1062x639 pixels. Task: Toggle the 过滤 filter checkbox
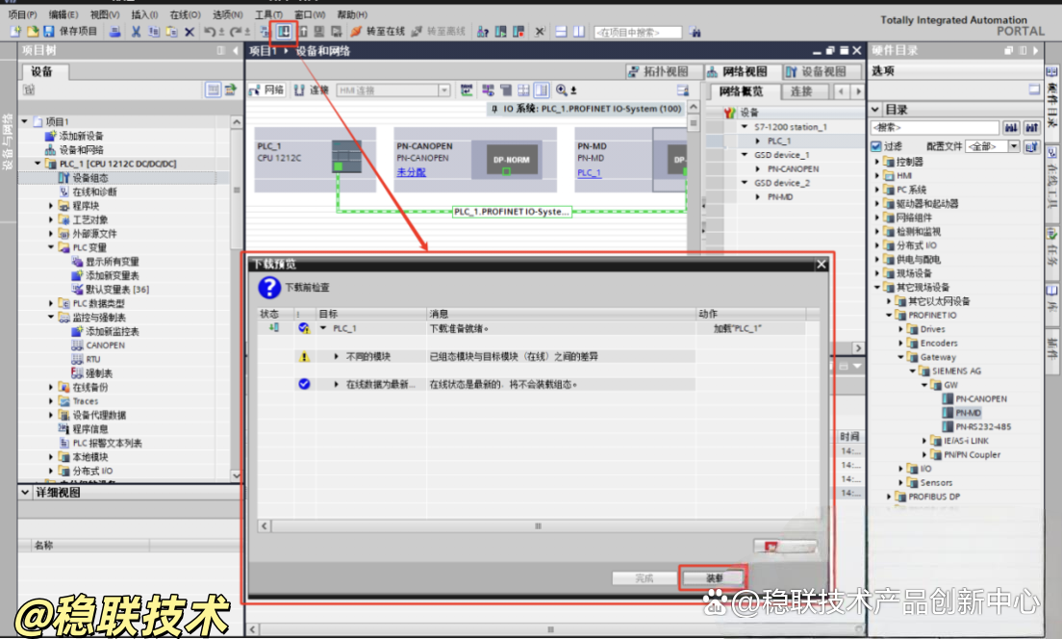pyautogui.click(x=876, y=146)
